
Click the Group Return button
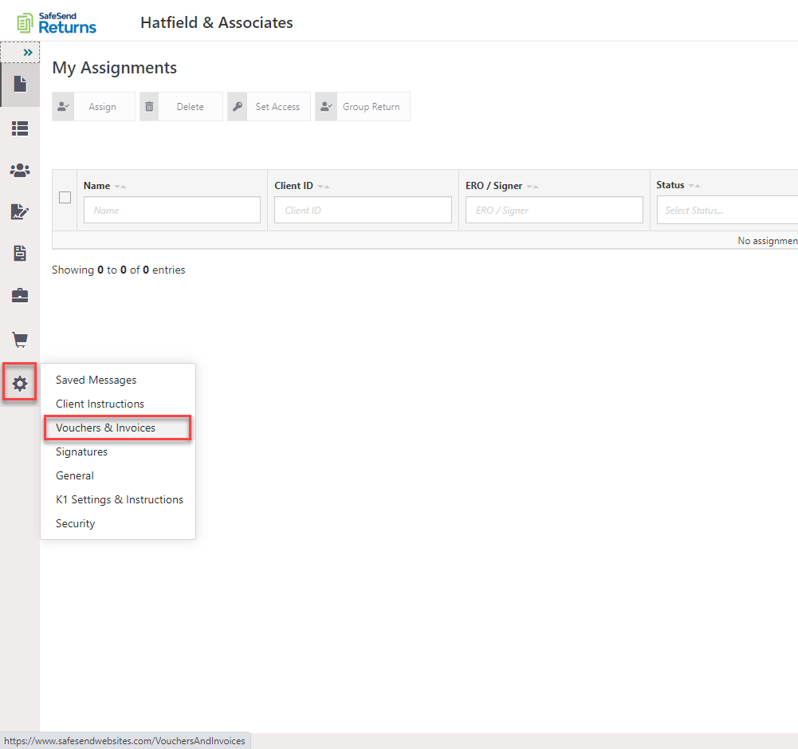point(363,106)
